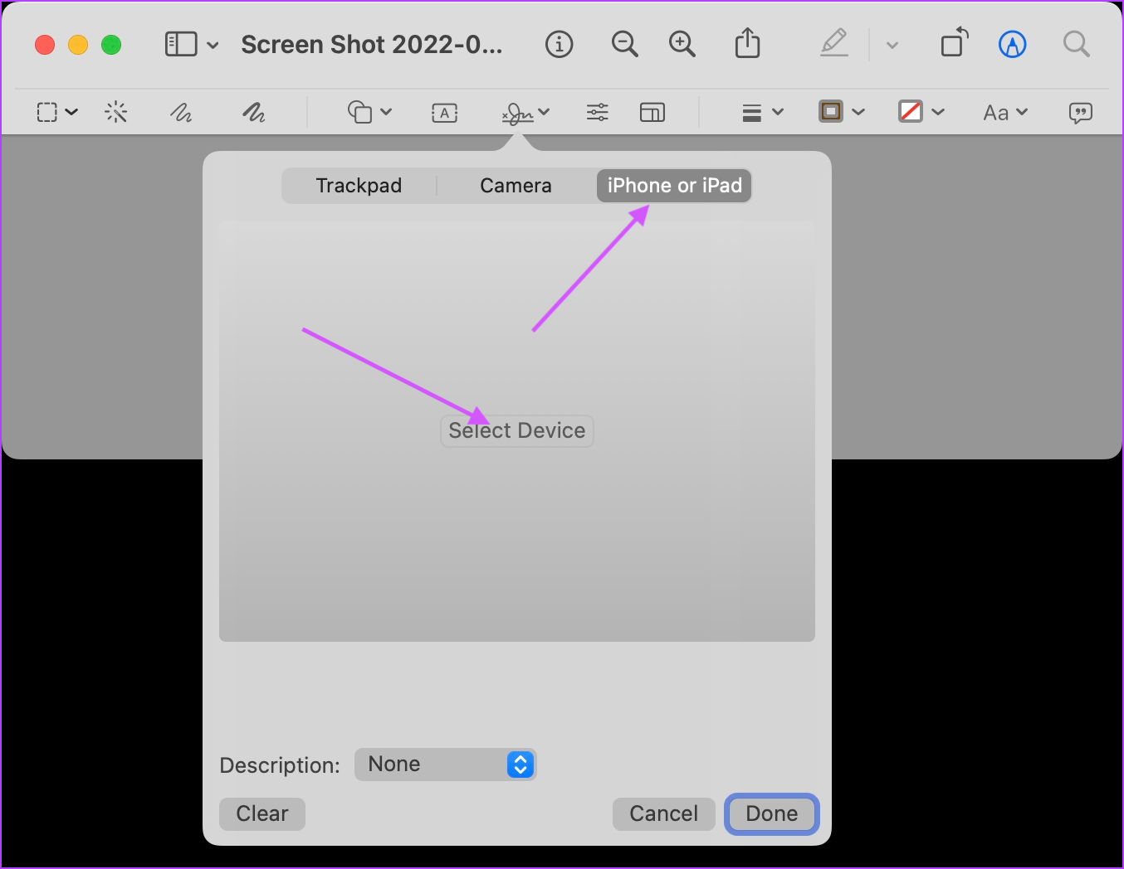
Task: Expand the Sign tool dropdown arrow
Action: (544, 112)
